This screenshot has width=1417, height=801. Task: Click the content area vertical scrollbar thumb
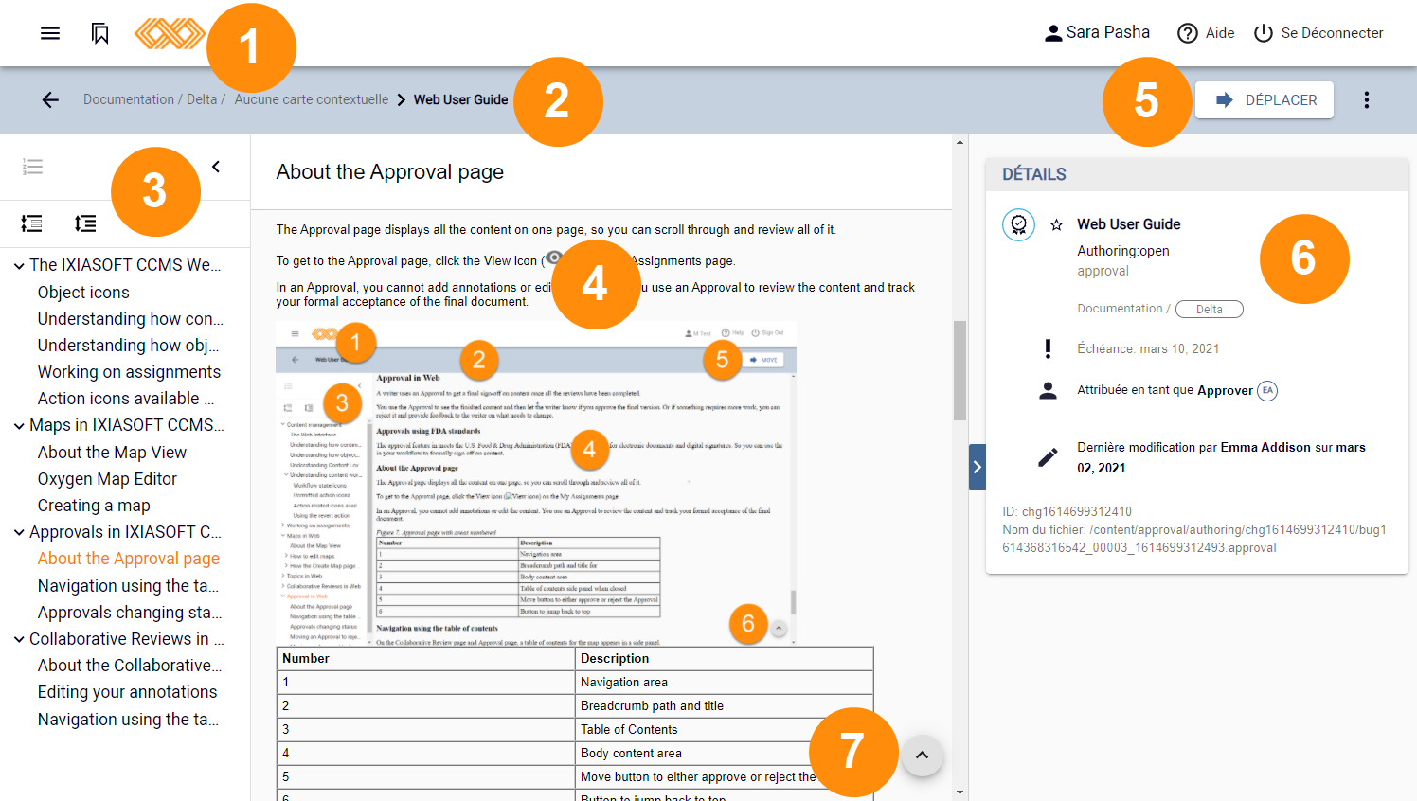coord(960,370)
